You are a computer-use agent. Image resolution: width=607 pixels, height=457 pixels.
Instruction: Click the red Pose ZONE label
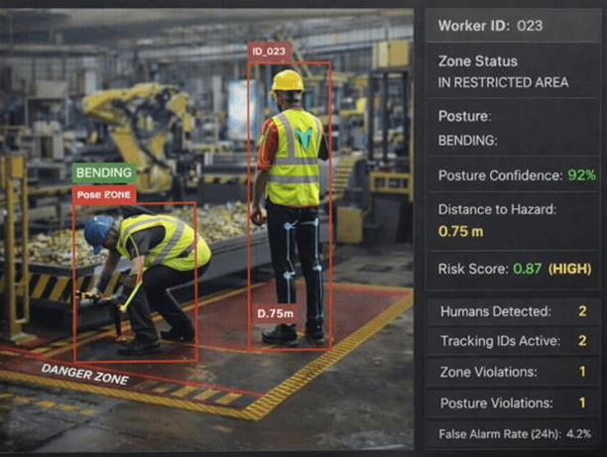[103, 194]
